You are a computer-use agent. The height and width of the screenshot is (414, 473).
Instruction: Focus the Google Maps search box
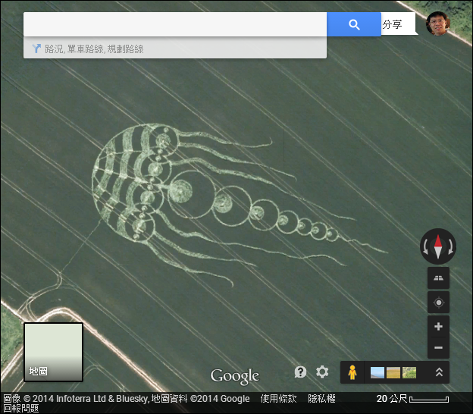(175, 24)
